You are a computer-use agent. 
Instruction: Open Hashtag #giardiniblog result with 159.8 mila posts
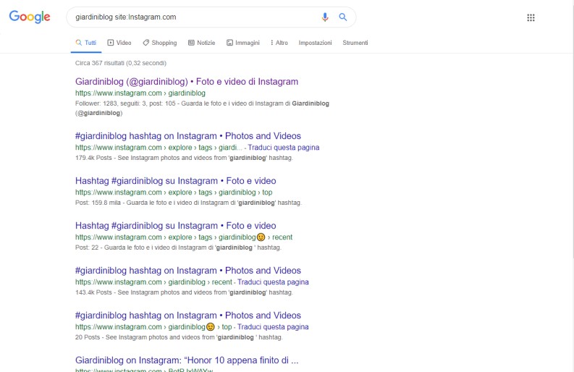[x=176, y=180]
